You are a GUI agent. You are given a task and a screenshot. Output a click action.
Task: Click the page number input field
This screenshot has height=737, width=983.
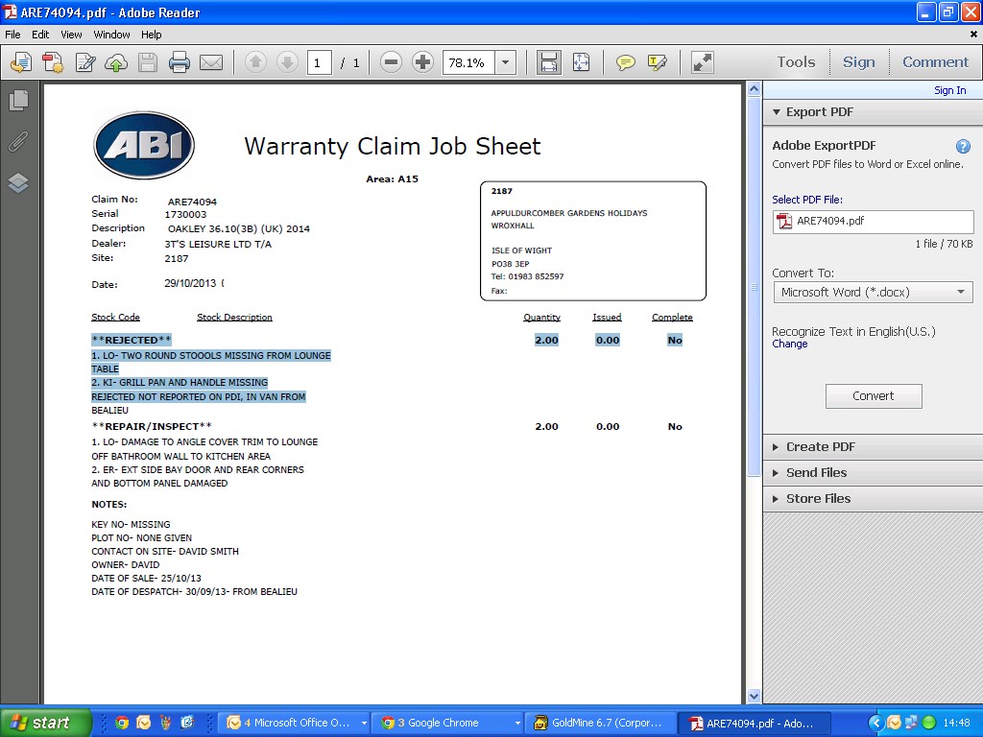click(320, 62)
